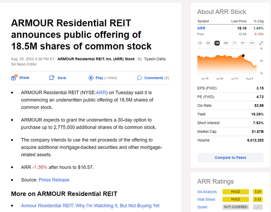Click the 1.44% change value
The height and width of the screenshot is (212, 271).
258,28
